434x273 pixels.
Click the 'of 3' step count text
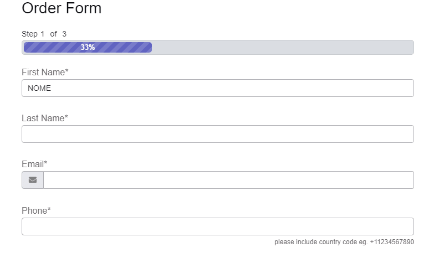[x=58, y=34]
